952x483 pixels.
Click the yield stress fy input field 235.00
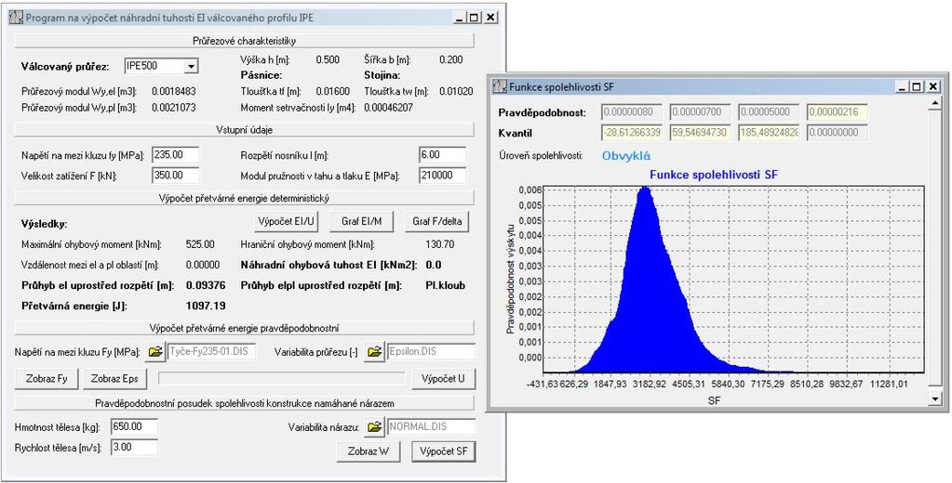pyautogui.click(x=175, y=155)
